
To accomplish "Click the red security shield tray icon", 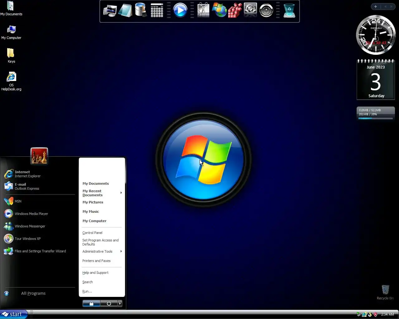I will pos(376,314).
